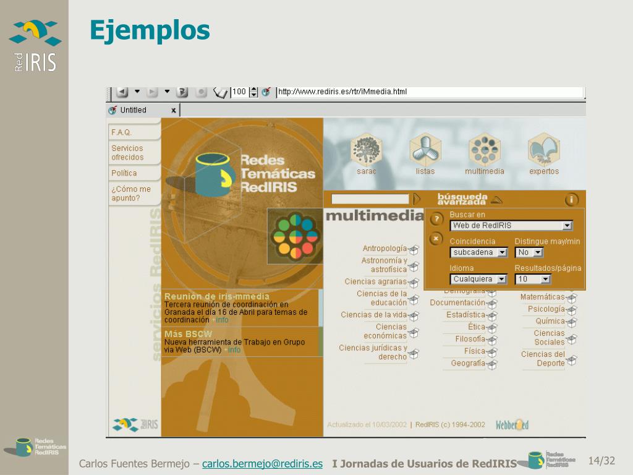Click the question mark help icon
Image resolution: width=633 pixels, height=475 pixels.
pos(436,219)
